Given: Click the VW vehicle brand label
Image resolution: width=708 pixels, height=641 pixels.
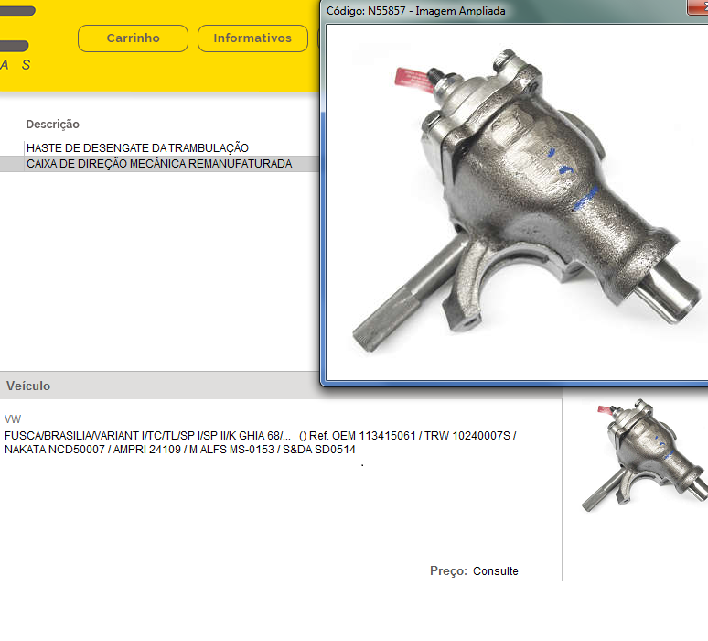Looking at the screenshot, I should point(12,418).
